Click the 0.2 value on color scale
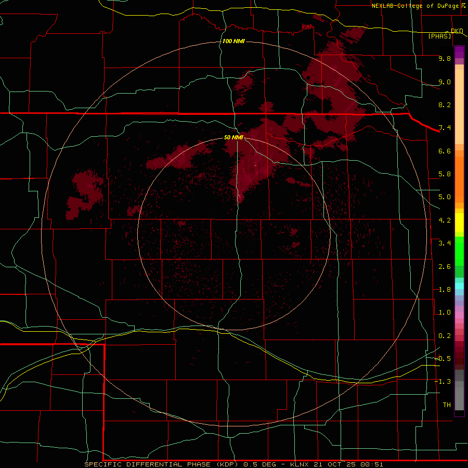The width and height of the screenshot is (468, 468). click(x=445, y=336)
